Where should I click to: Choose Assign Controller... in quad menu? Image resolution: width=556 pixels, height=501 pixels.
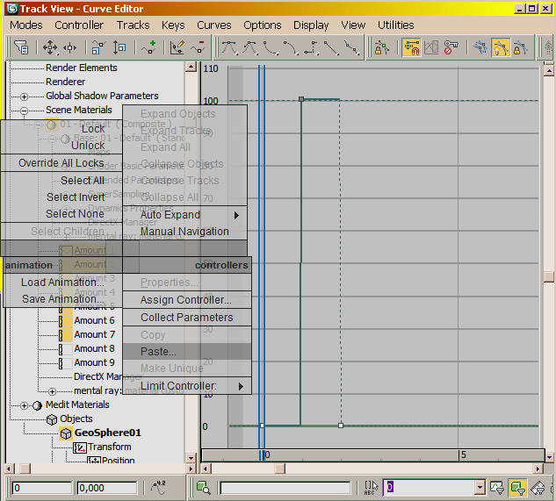[187, 300]
